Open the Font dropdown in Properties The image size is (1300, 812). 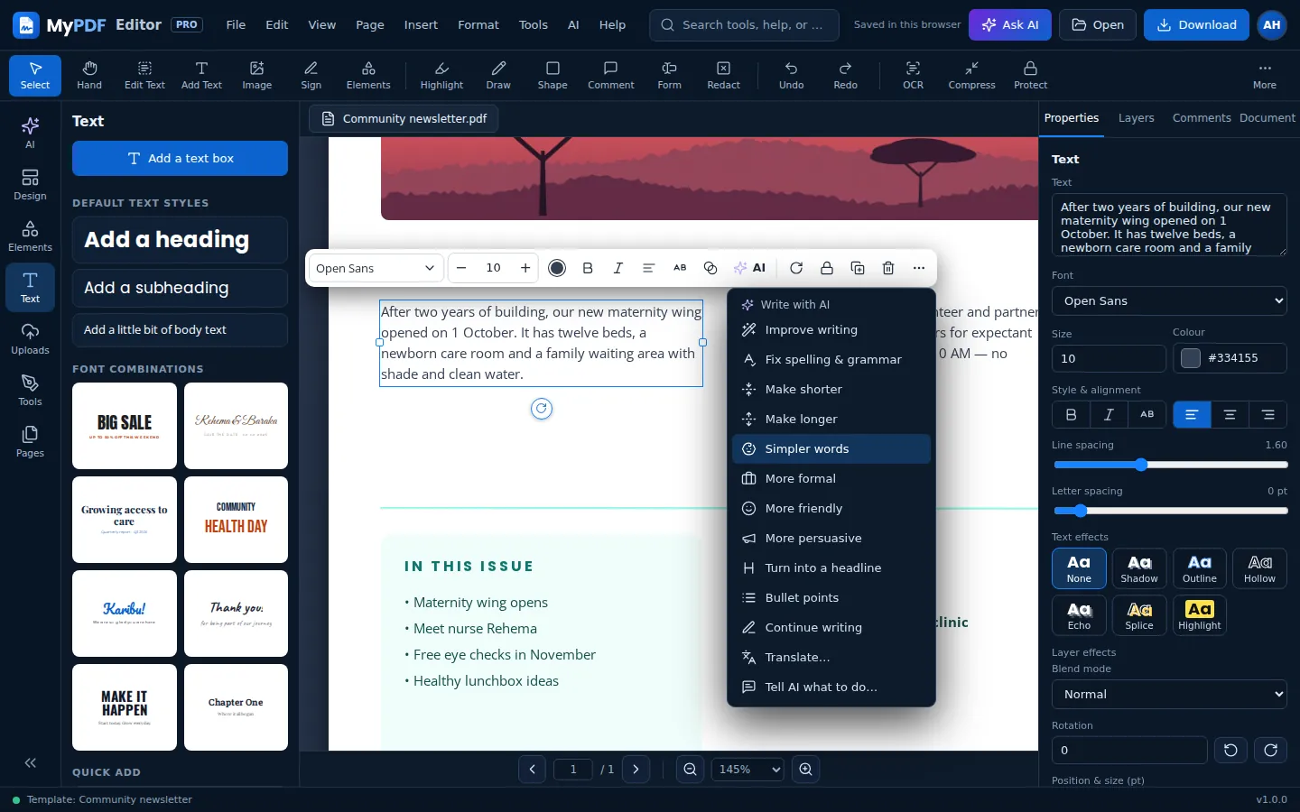(x=1169, y=300)
